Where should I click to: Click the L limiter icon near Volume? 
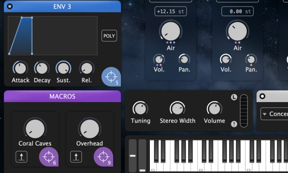pos(234,97)
